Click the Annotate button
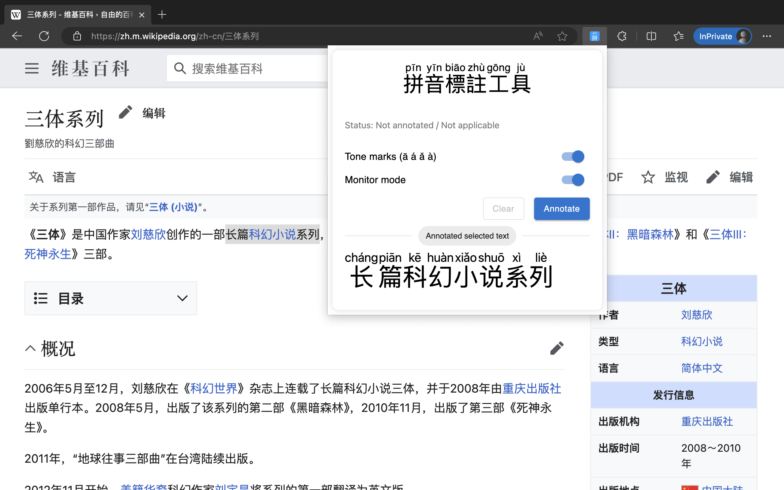 pyautogui.click(x=561, y=209)
